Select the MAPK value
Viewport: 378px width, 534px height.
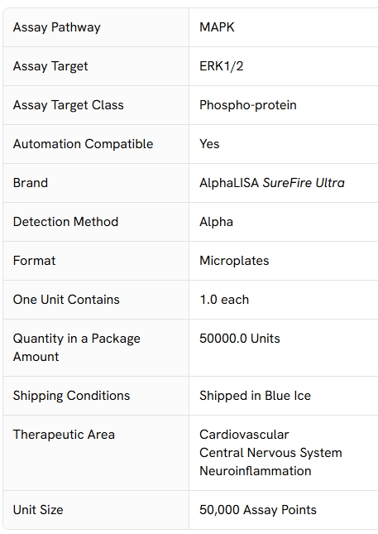[217, 27]
